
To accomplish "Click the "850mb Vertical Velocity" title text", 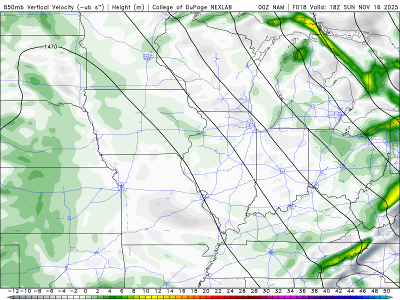I will point(39,7).
